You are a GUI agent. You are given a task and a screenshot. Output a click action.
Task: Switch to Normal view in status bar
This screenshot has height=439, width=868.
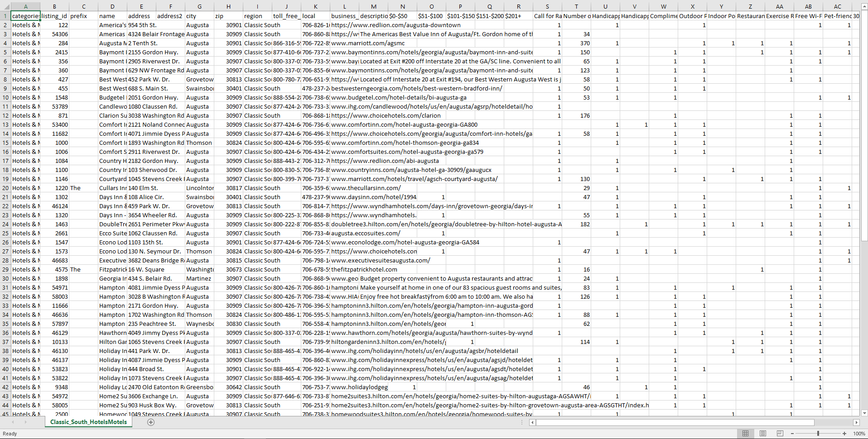click(x=745, y=434)
